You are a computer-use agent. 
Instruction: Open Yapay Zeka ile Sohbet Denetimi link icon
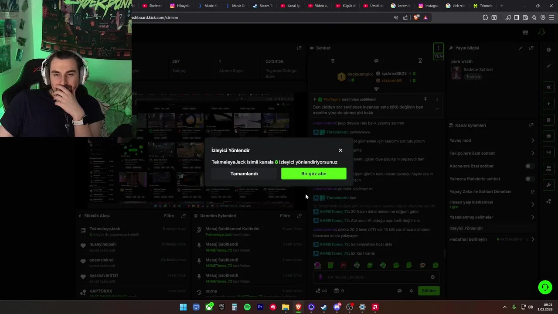pyautogui.click(x=532, y=191)
